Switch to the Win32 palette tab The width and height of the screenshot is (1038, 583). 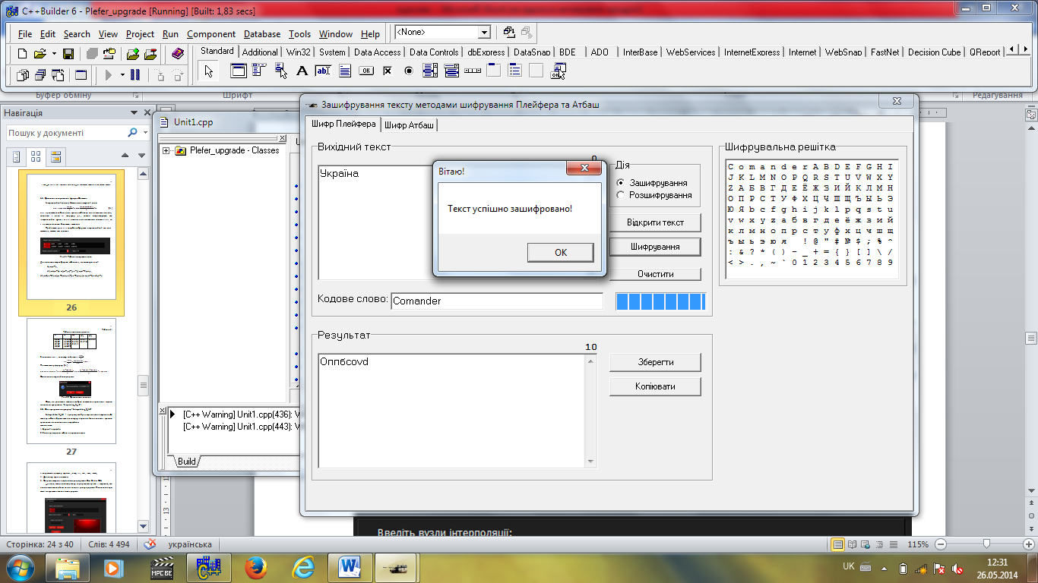pyautogui.click(x=298, y=52)
